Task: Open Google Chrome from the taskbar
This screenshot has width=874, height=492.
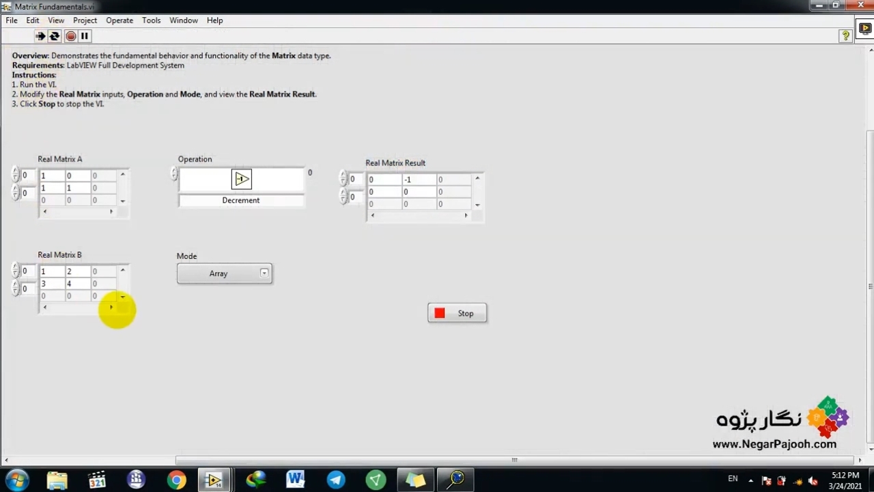Action: click(x=176, y=480)
